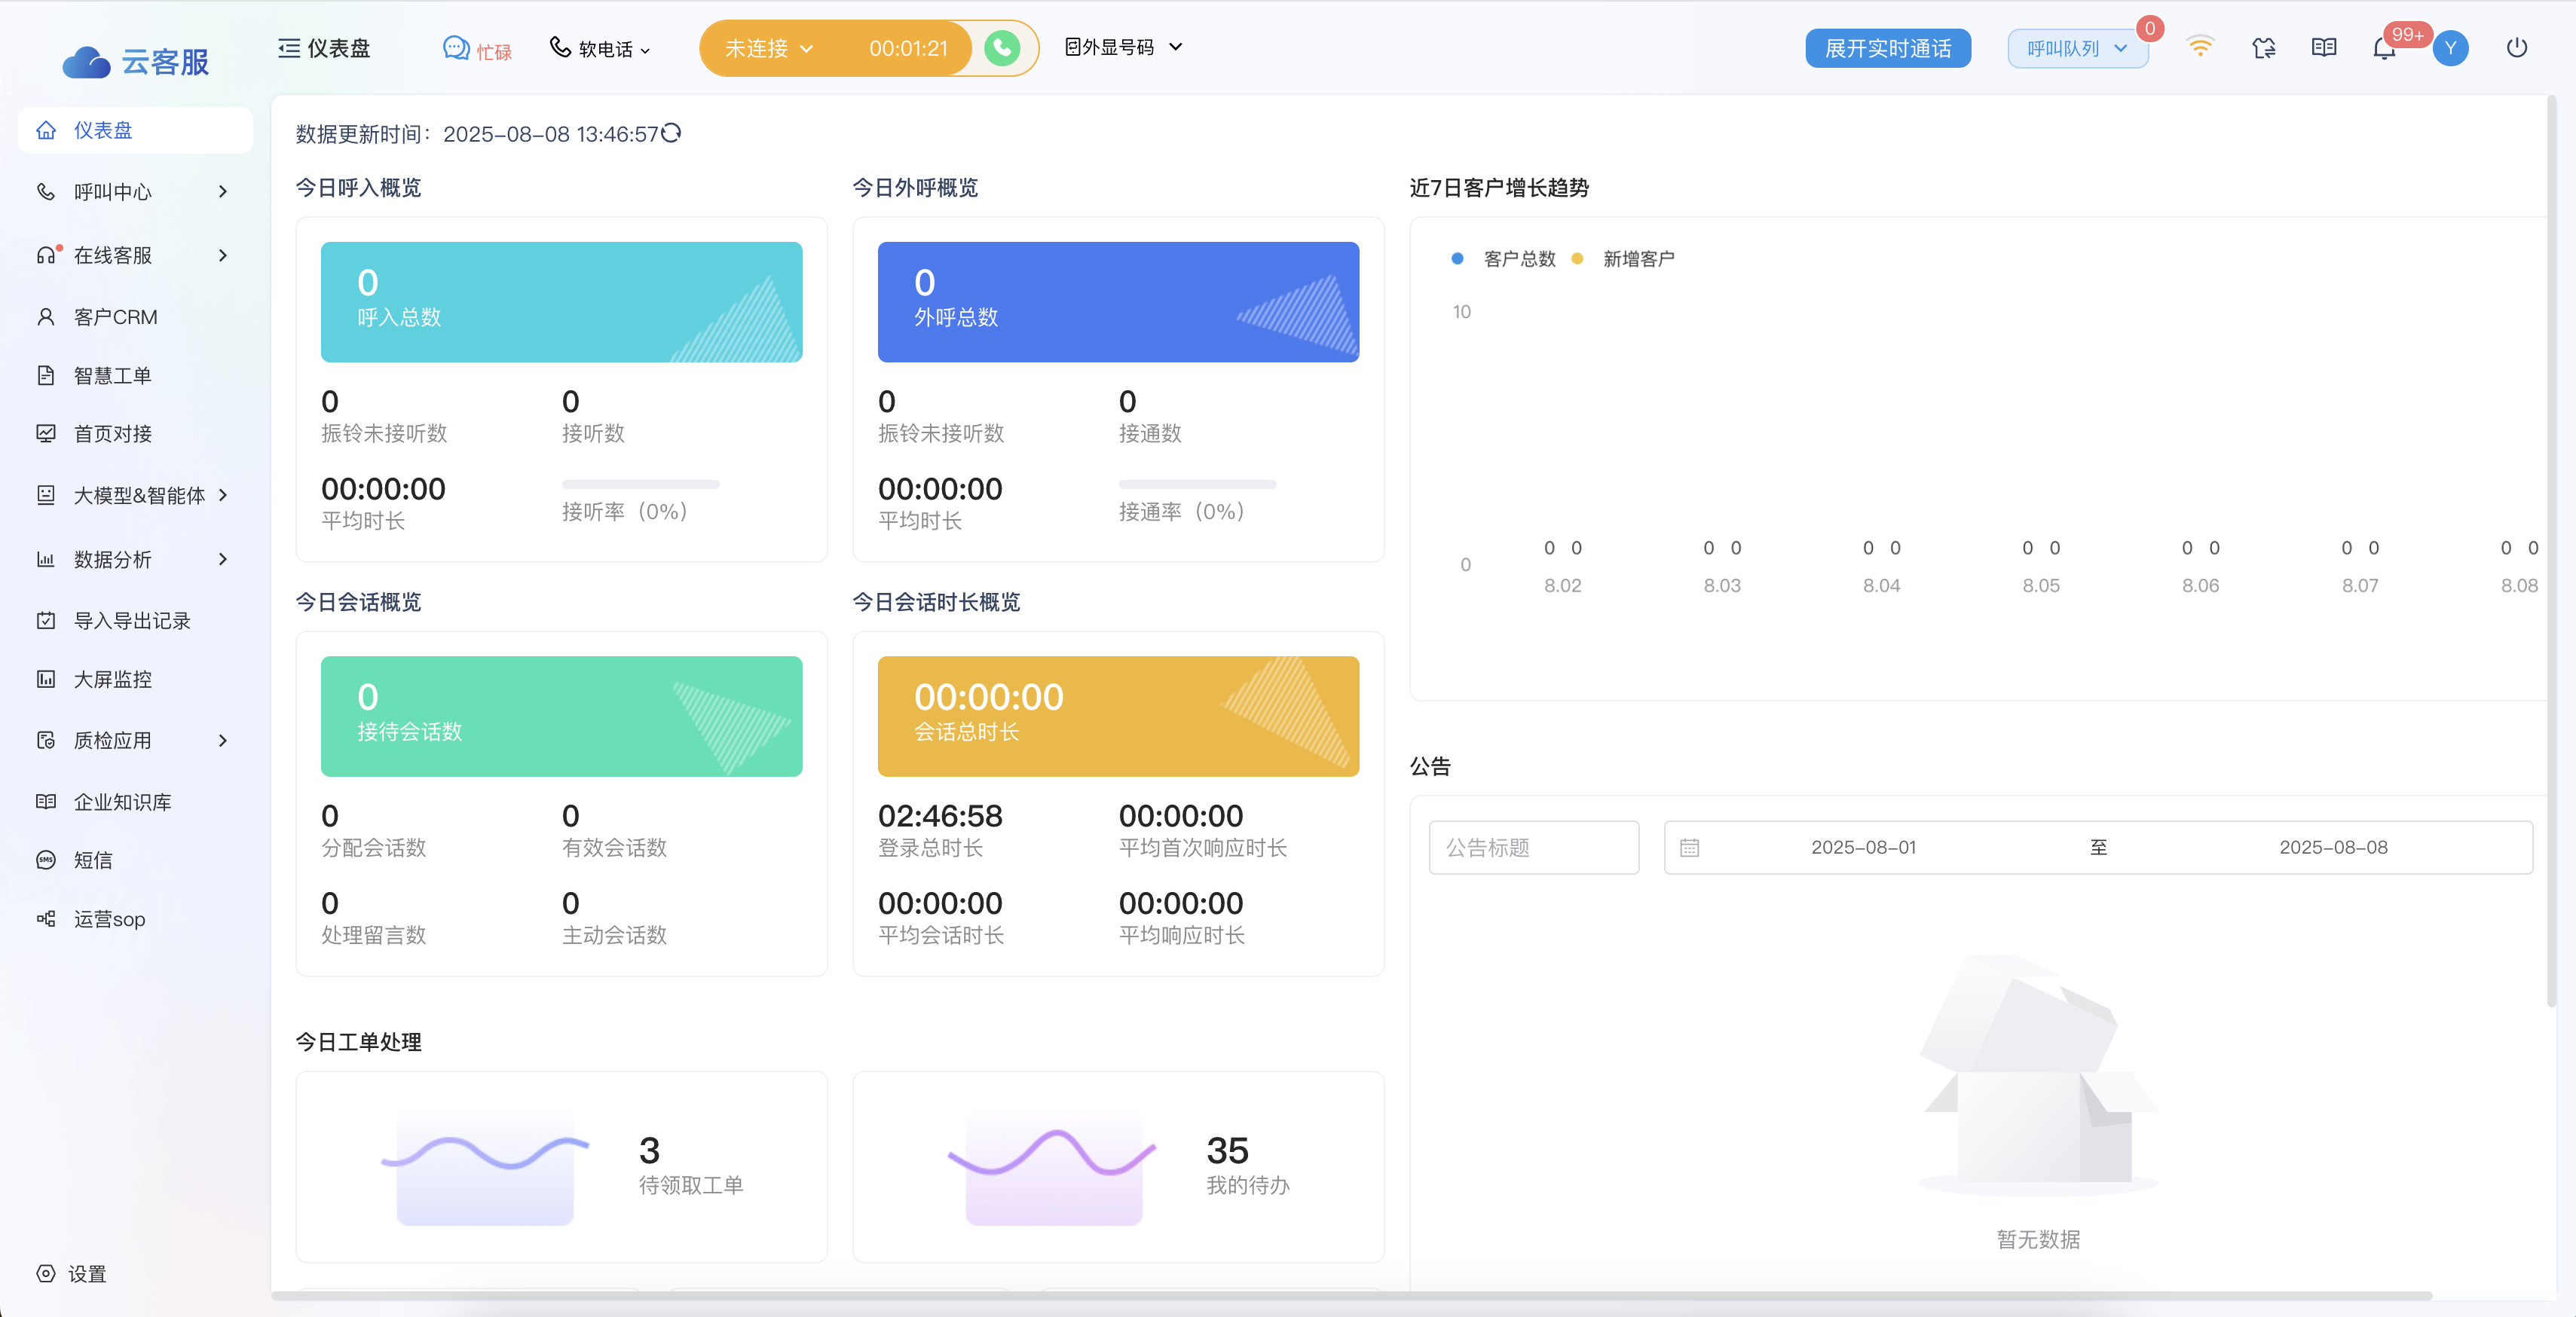Click the refresh icon after update time
The height and width of the screenshot is (1317, 2576).
[x=671, y=133]
